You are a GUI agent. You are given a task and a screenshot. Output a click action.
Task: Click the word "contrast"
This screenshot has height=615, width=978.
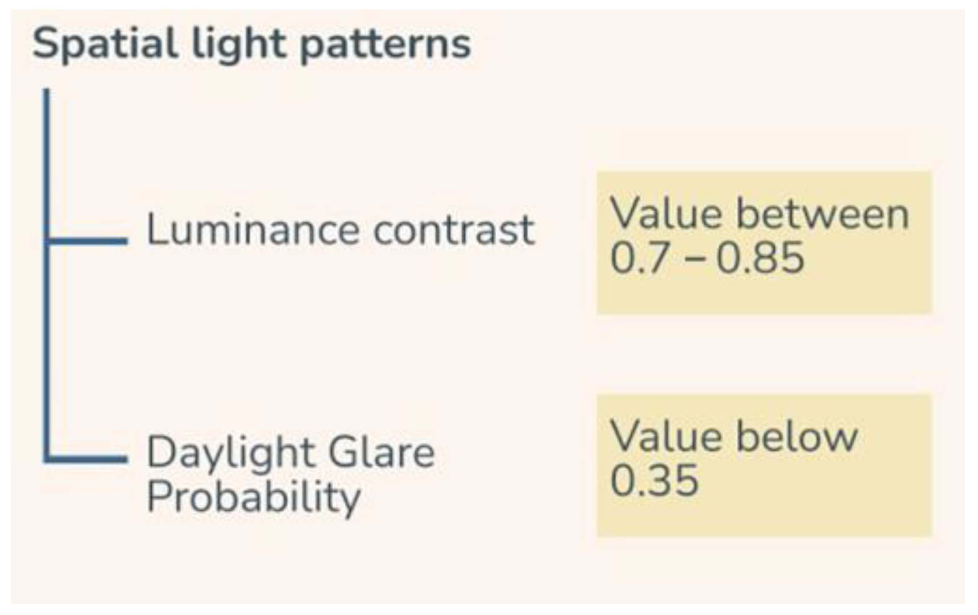[x=454, y=230]
